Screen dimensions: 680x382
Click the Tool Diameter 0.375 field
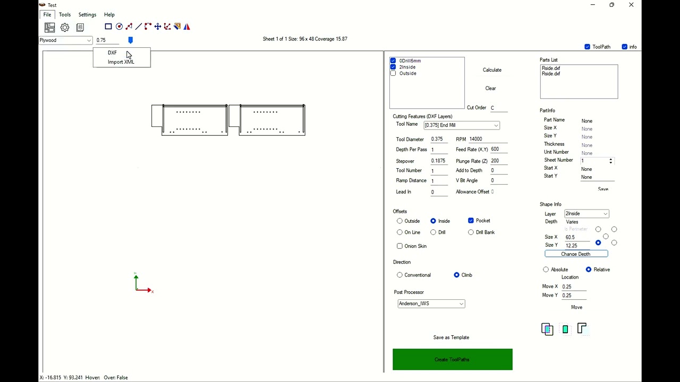pos(439,140)
